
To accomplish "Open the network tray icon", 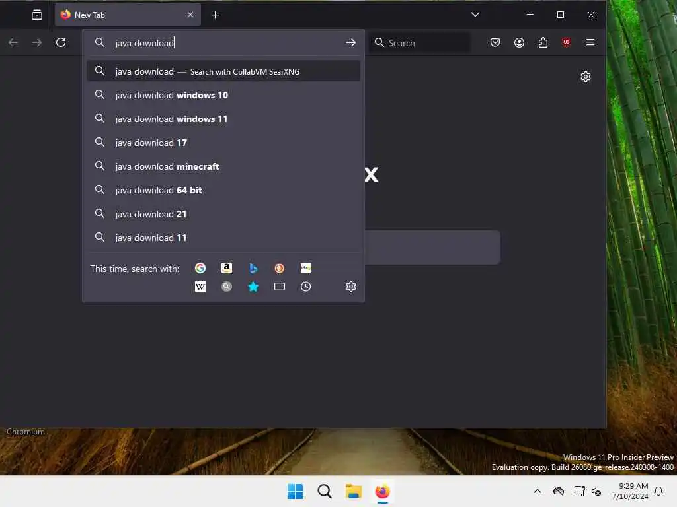I will point(579,491).
